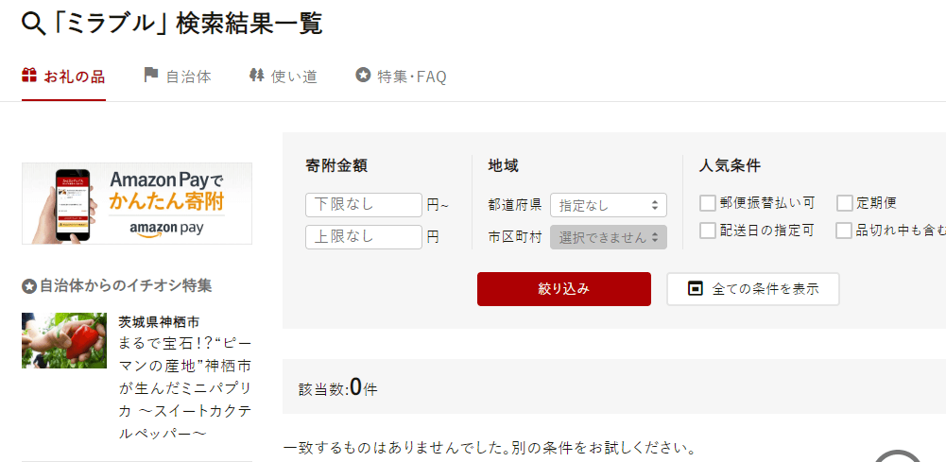Toggle the 定期便 checkbox

[x=844, y=203]
